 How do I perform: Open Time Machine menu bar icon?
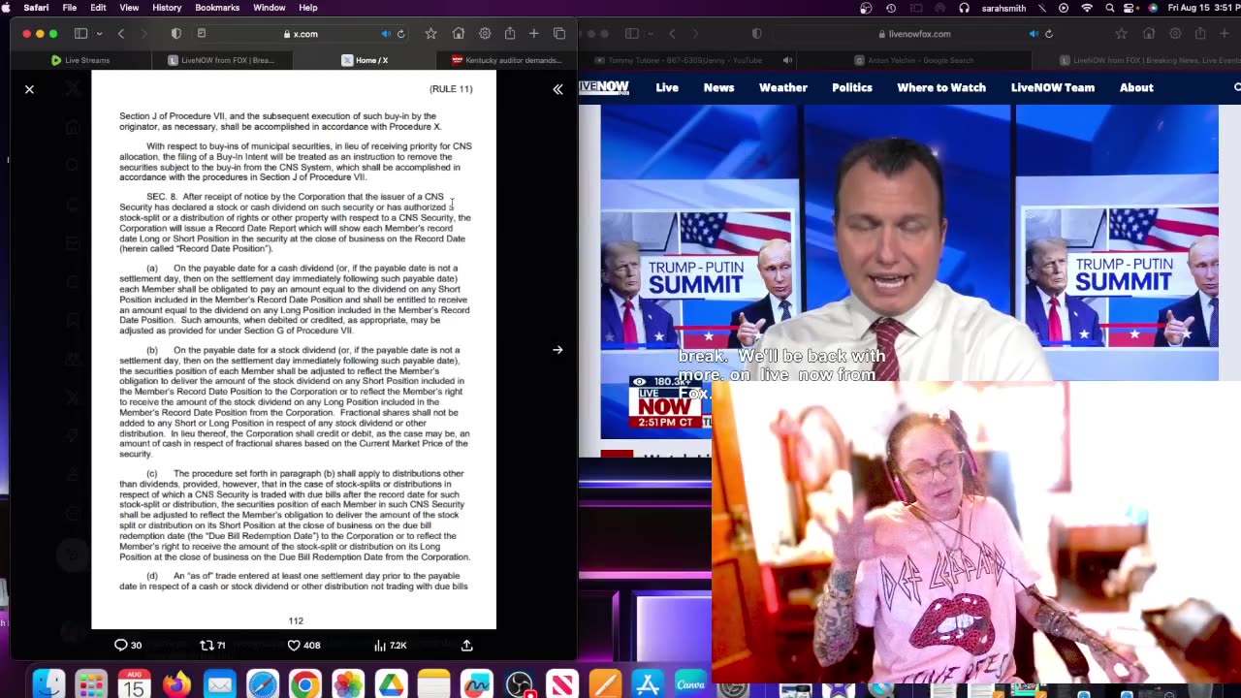[x=891, y=8]
